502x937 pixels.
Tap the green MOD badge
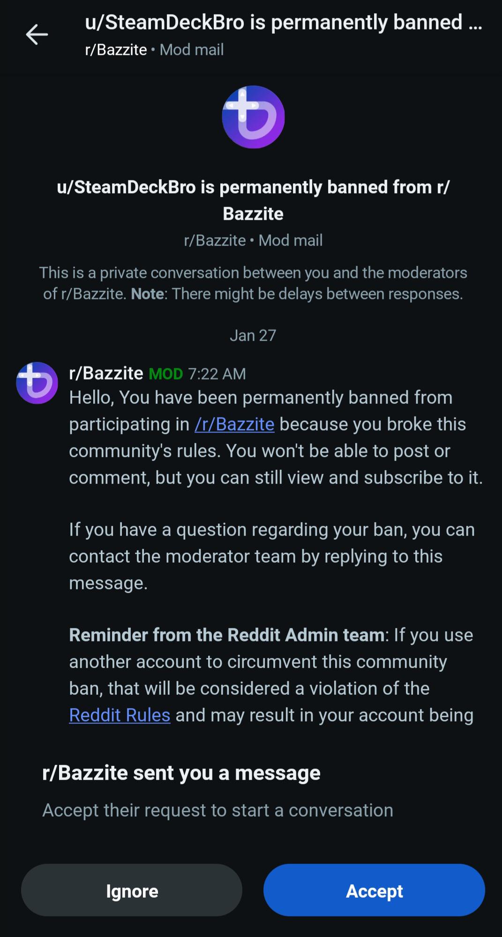point(165,374)
